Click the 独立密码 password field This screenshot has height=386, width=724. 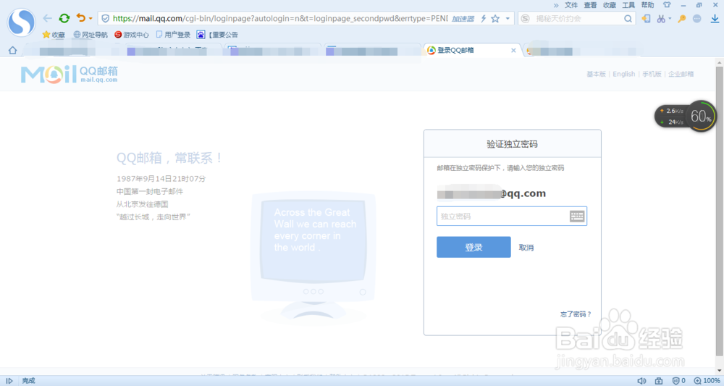point(512,216)
